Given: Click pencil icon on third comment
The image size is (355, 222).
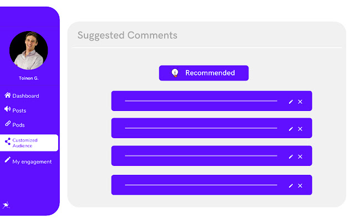Looking at the screenshot, I should pyautogui.click(x=291, y=157).
